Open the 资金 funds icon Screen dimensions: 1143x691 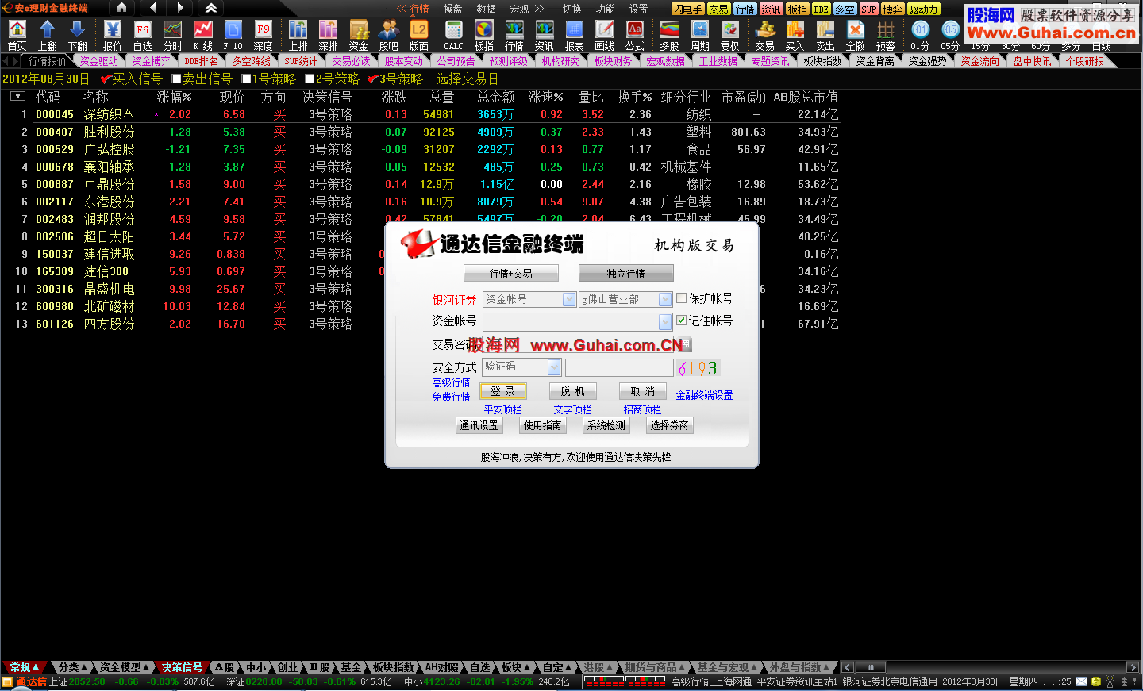pos(358,36)
